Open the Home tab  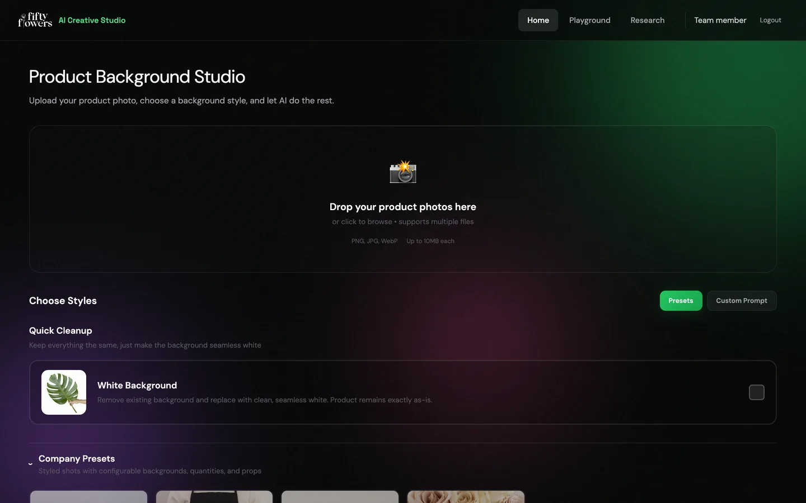pyautogui.click(x=538, y=20)
